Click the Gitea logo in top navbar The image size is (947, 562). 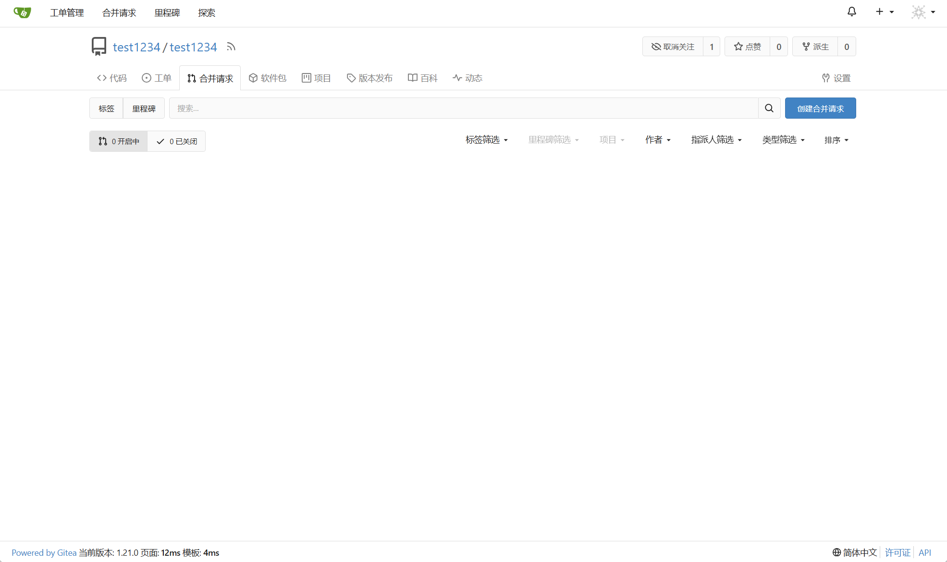click(x=22, y=12)
